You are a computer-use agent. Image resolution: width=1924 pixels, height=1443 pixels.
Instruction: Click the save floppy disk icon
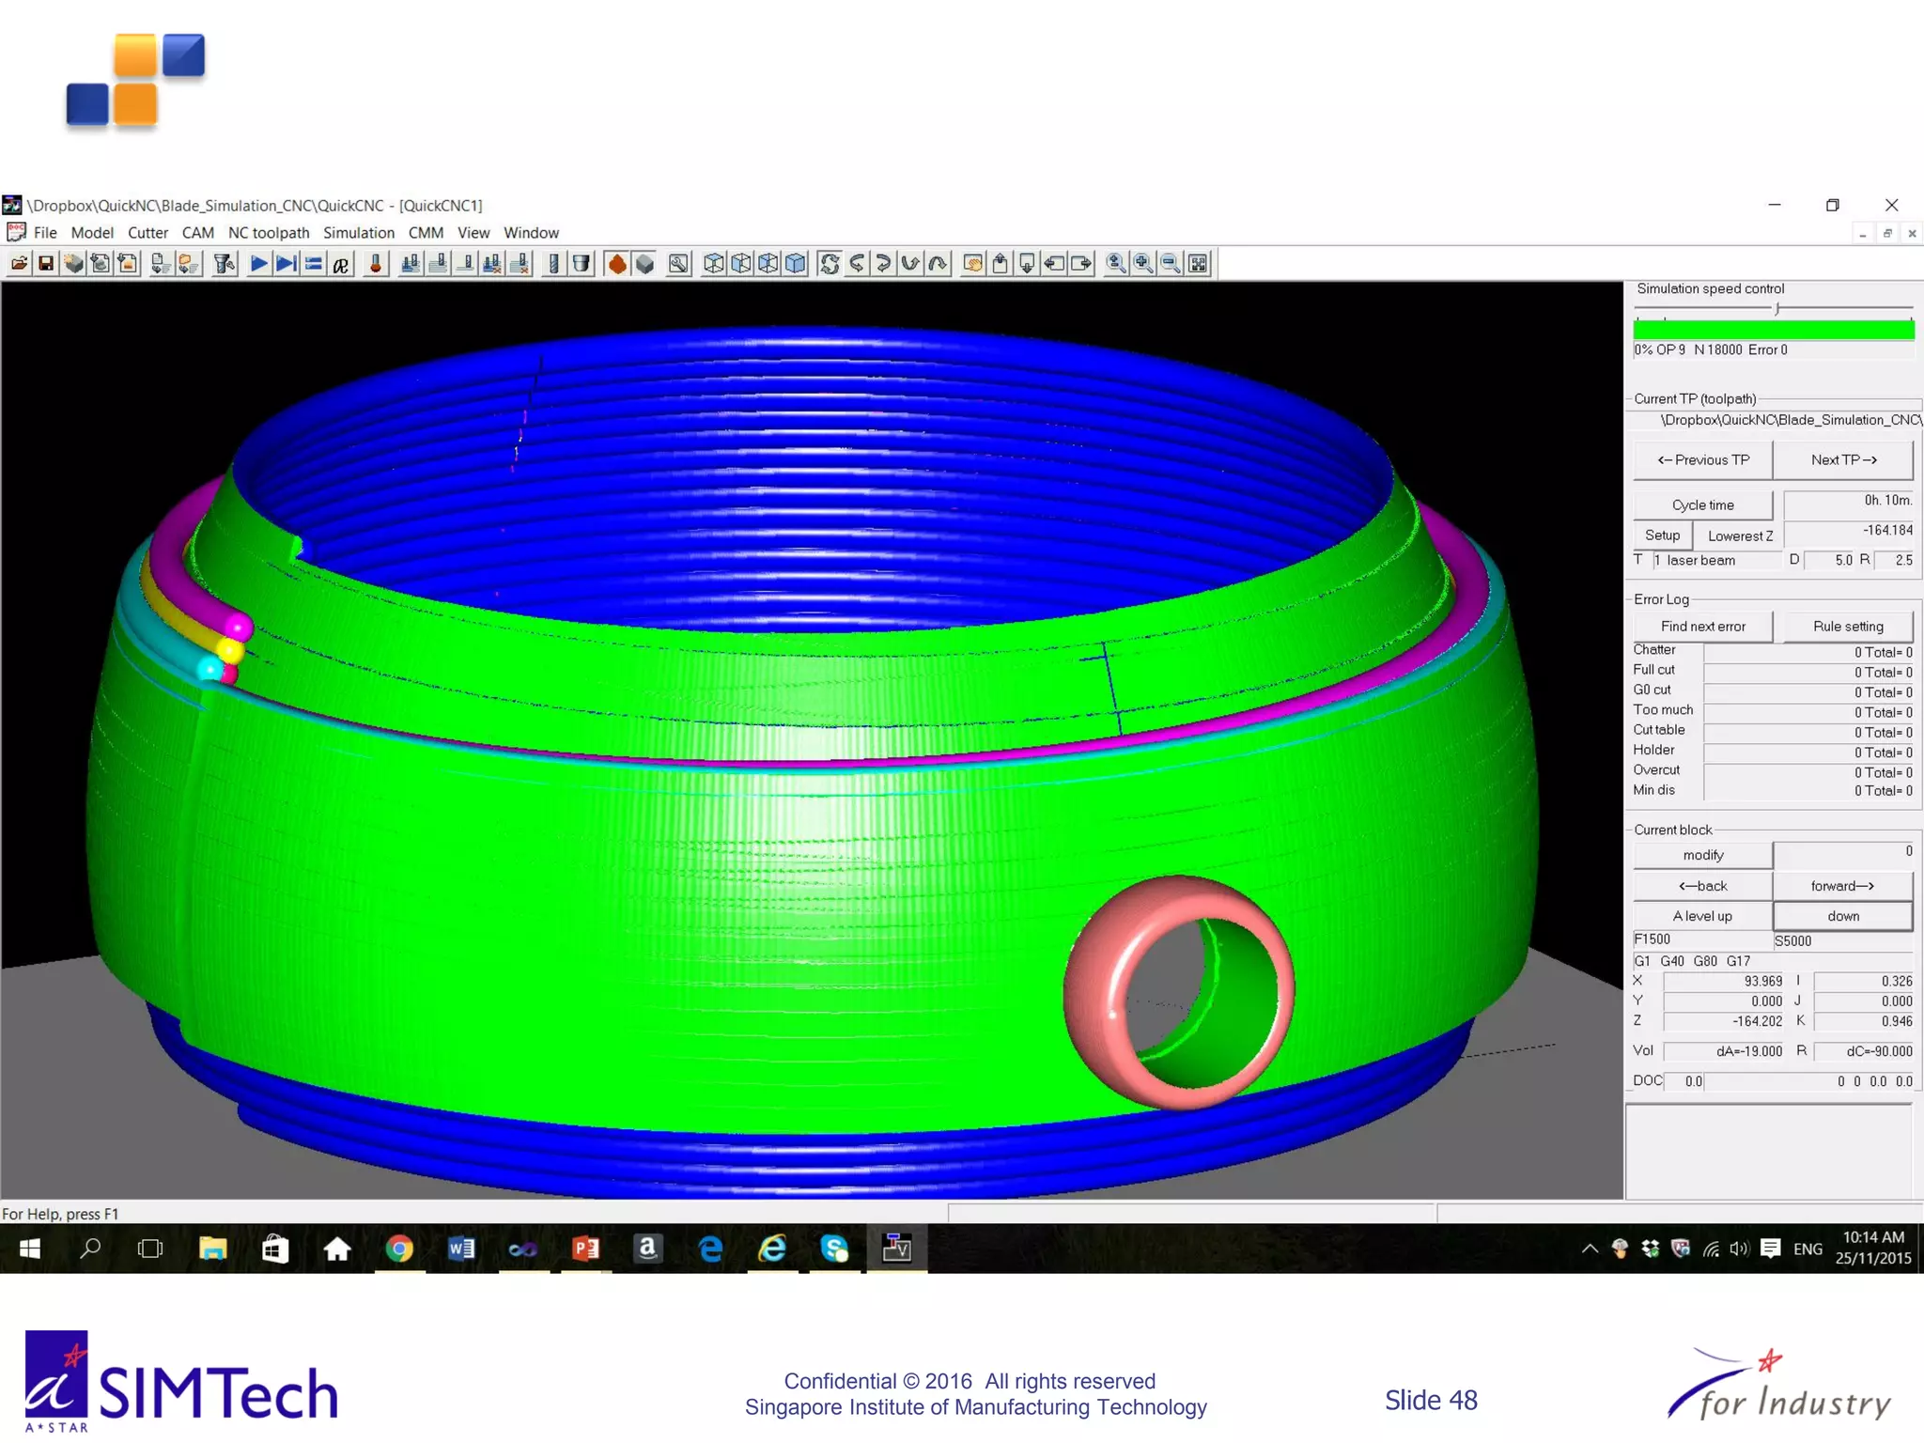pyautogui.click(x=45, y=264)
